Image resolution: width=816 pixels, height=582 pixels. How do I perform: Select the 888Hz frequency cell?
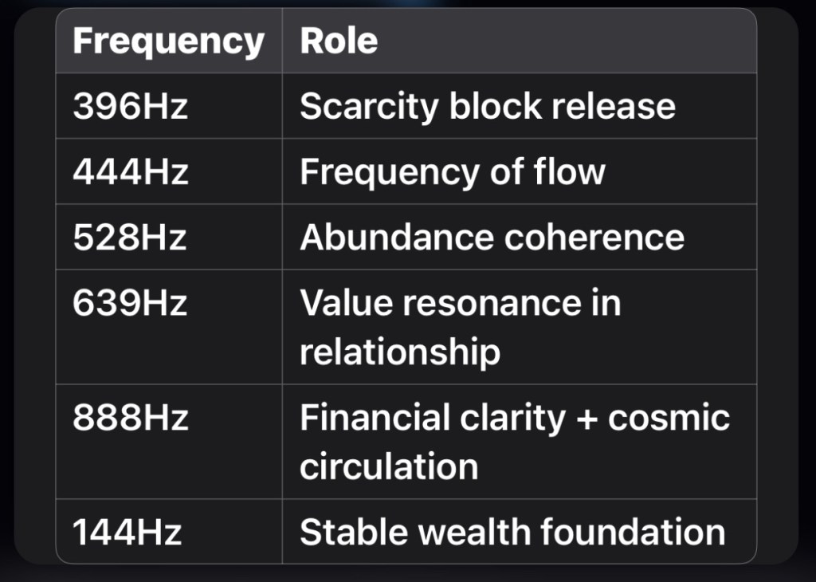(x=130, y=418)
